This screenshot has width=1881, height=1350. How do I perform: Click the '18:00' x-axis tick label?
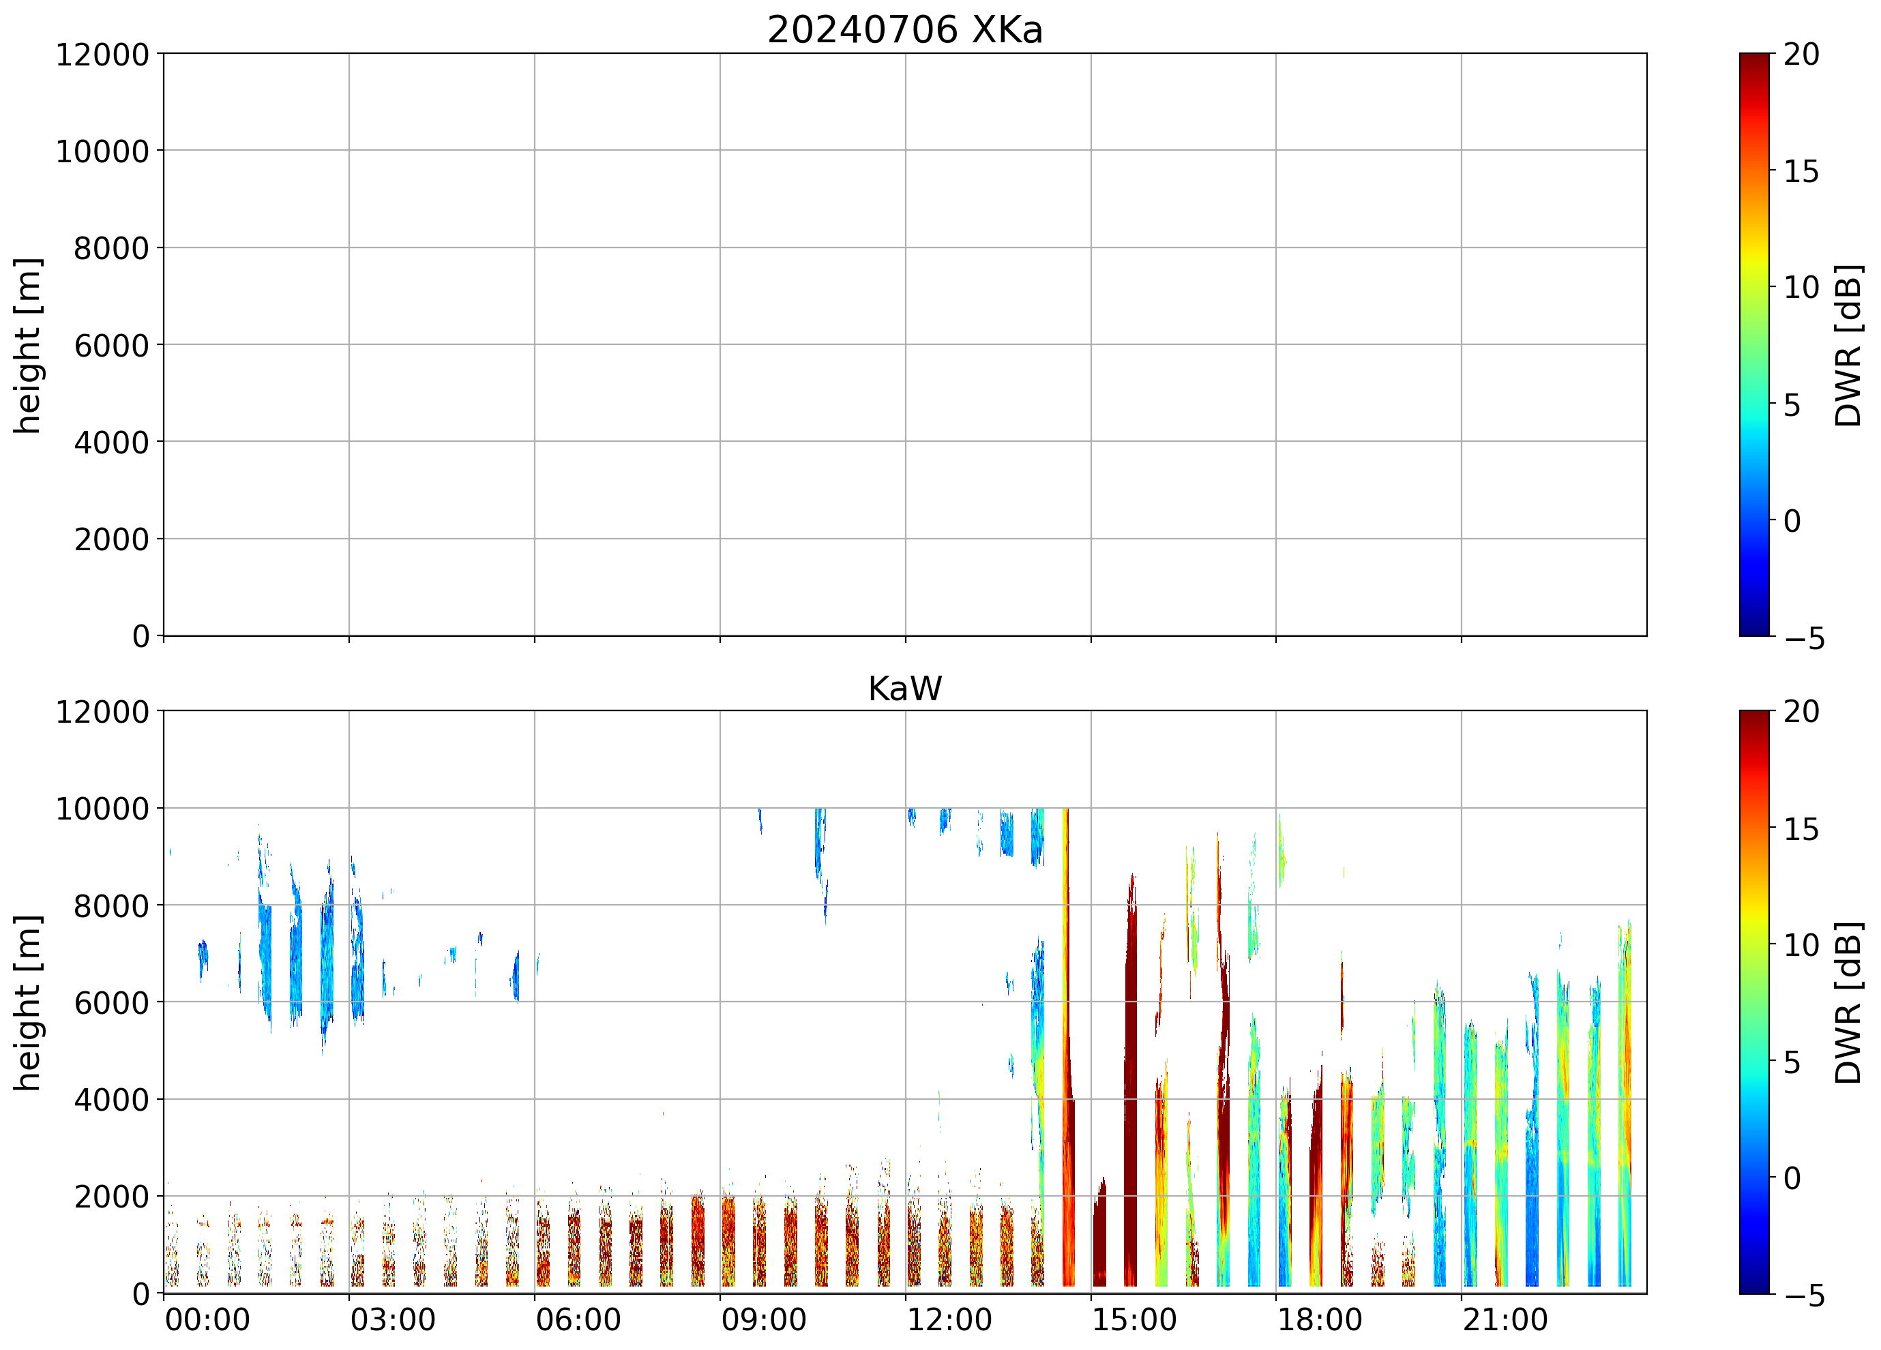click(x=1319, y=1319)
